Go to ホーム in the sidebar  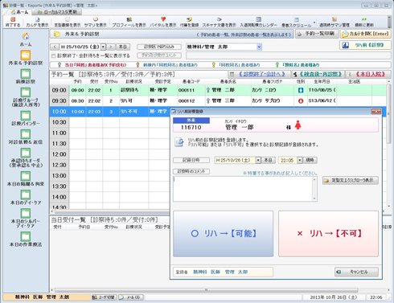(x=26, y=39)
